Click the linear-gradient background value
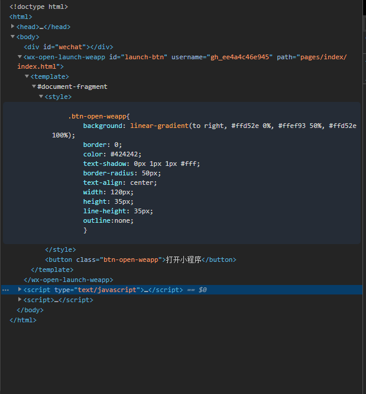366x394 pixels. [x=204, y=130]
